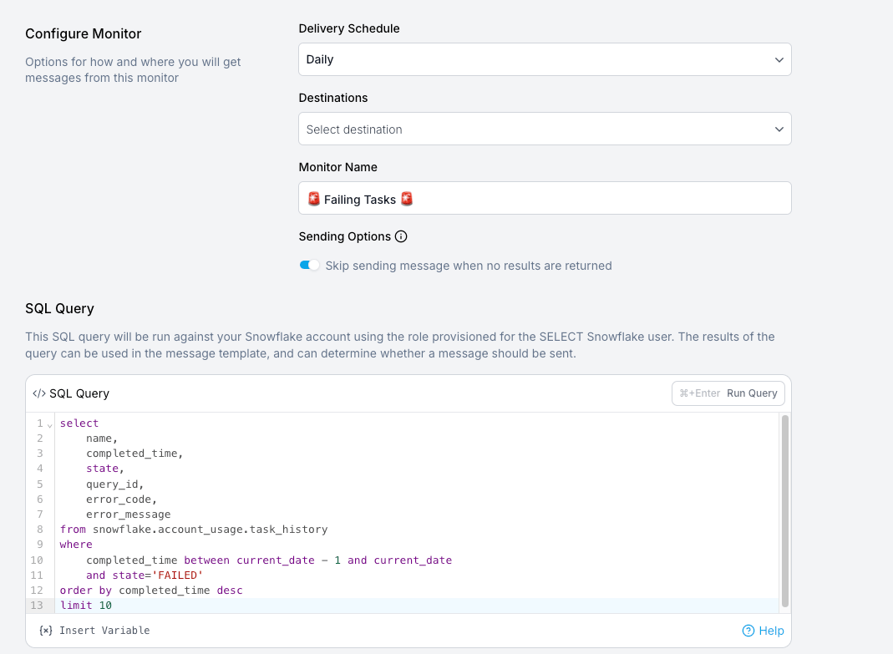The height and width of the screenshot is (654, 893).
Task: Click the 'error_code,' line in editor
Action: pos(121,499)
